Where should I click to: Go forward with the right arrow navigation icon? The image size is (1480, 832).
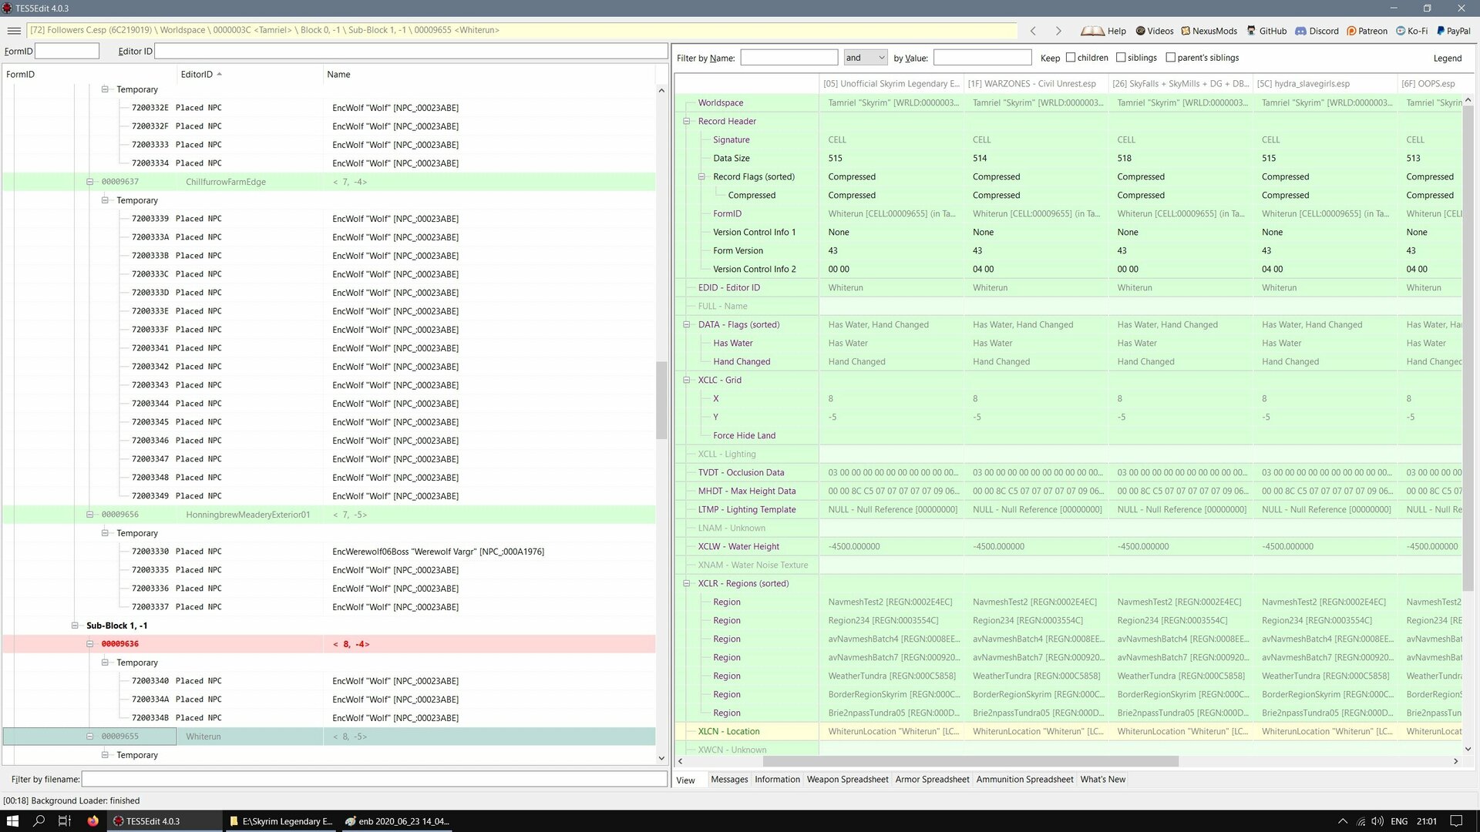(1058, 31)
